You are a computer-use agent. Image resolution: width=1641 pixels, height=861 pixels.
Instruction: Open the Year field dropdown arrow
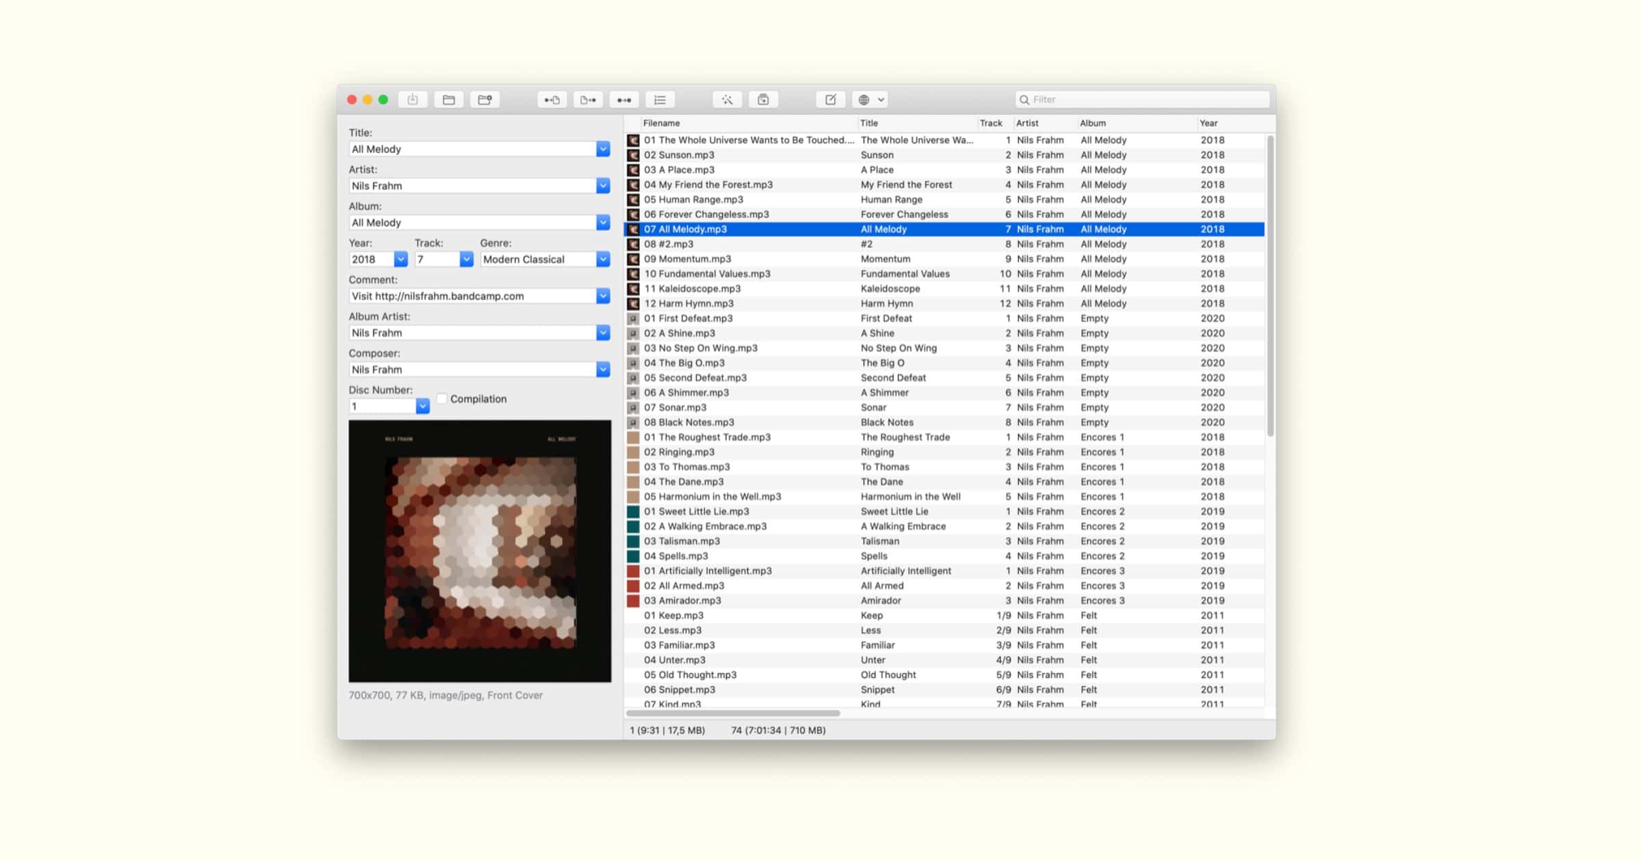[401, 260]
